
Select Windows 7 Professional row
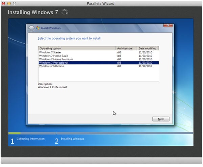(99, 63)
